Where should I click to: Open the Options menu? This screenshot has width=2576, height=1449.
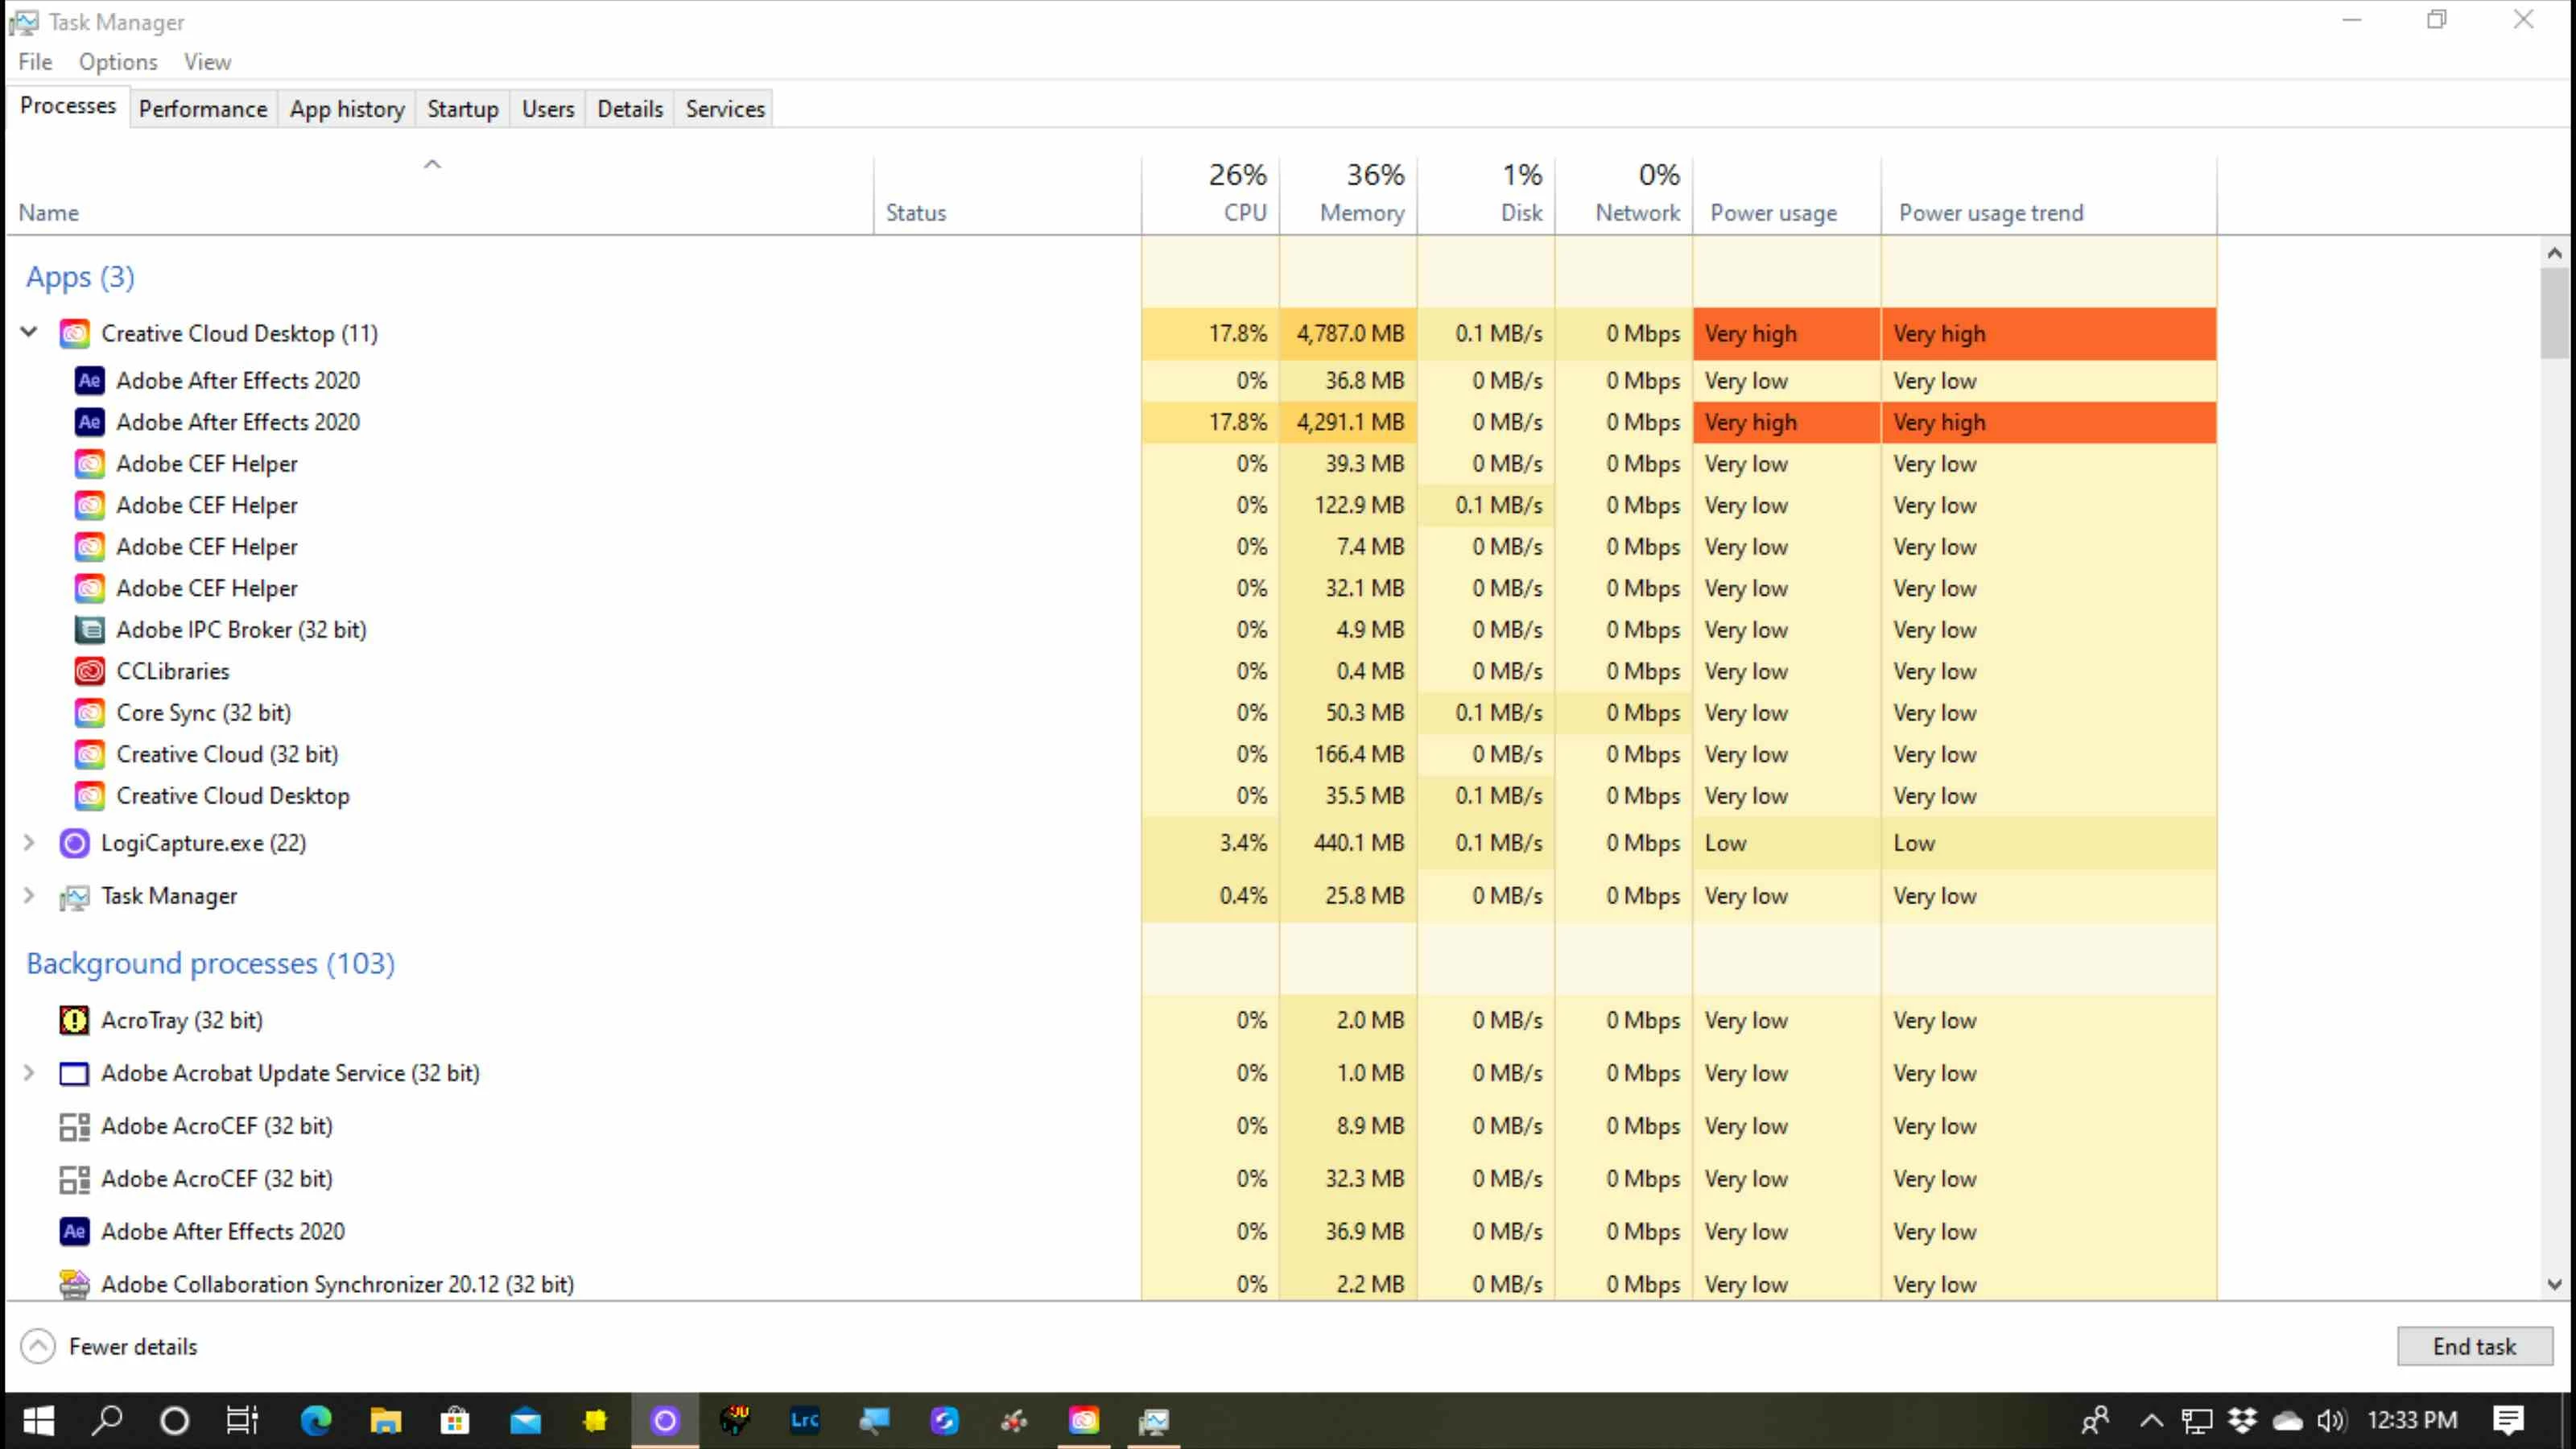pyautogui.click(x=118, y=62)
